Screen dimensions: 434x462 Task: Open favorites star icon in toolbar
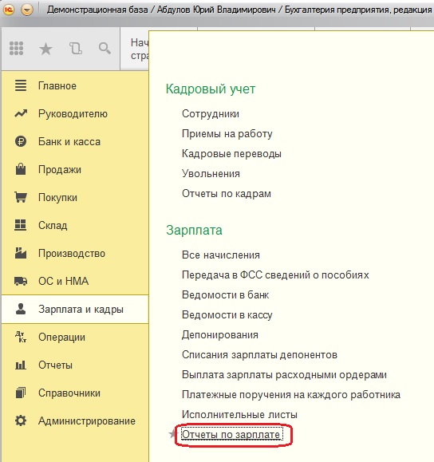45,49
